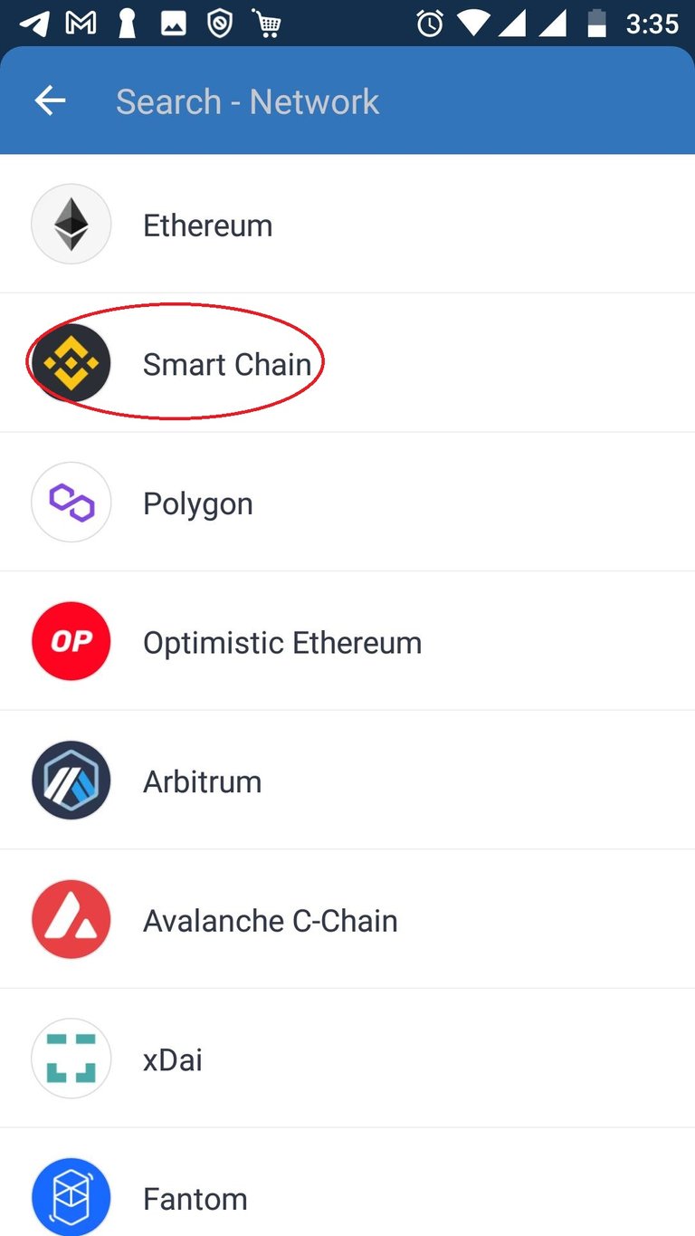Select xDai network label
This screenshot has height=1236, width=695.
tap(172, 1059)
